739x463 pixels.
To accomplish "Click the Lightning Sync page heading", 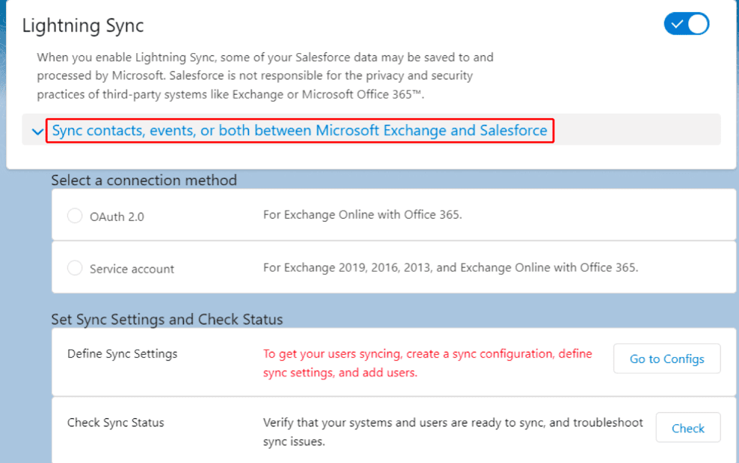I will pyautogui.click(x=83, y=25).
